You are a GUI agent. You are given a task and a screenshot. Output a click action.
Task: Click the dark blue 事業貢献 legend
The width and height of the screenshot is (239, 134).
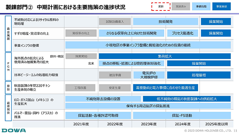point(221,7)
